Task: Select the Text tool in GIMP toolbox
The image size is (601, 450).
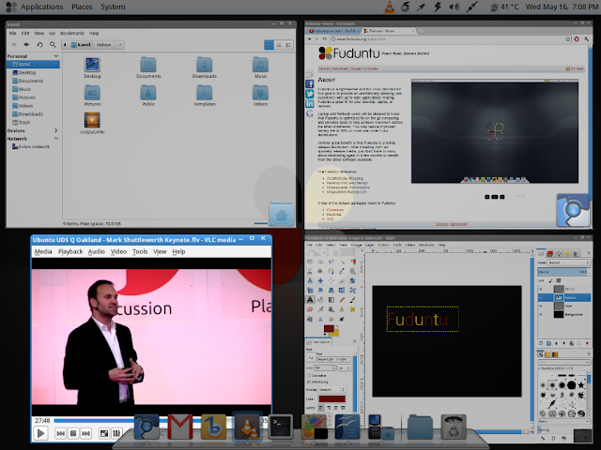Action: (x=310, y=300)
